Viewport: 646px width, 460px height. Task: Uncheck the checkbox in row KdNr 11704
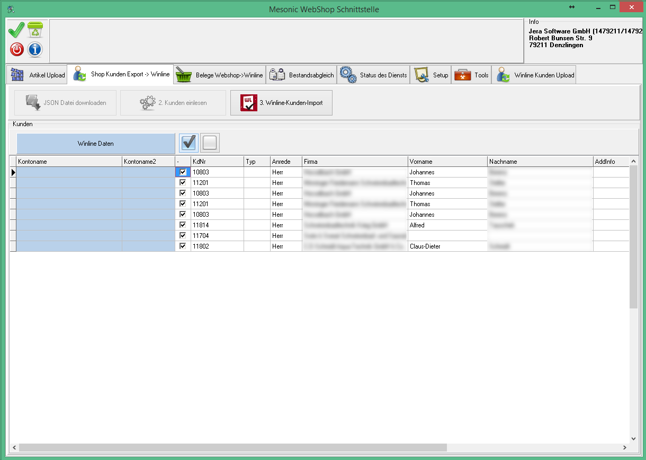[x=183, y=235]
